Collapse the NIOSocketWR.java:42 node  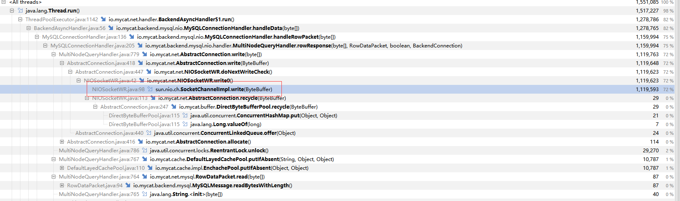78,81
